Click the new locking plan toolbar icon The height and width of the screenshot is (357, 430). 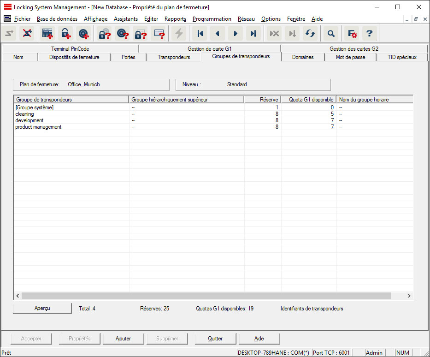coord(47,34)
